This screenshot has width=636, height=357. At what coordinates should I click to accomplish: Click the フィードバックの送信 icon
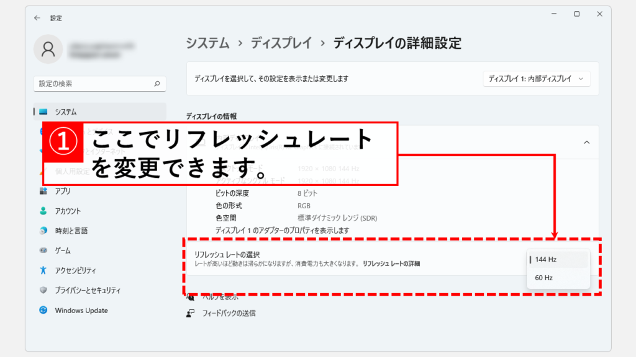click(191, 313)
